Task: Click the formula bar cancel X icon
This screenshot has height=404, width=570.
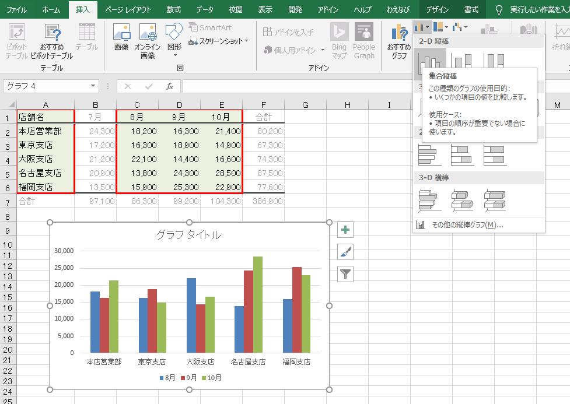Action: [x=128, y=86]
